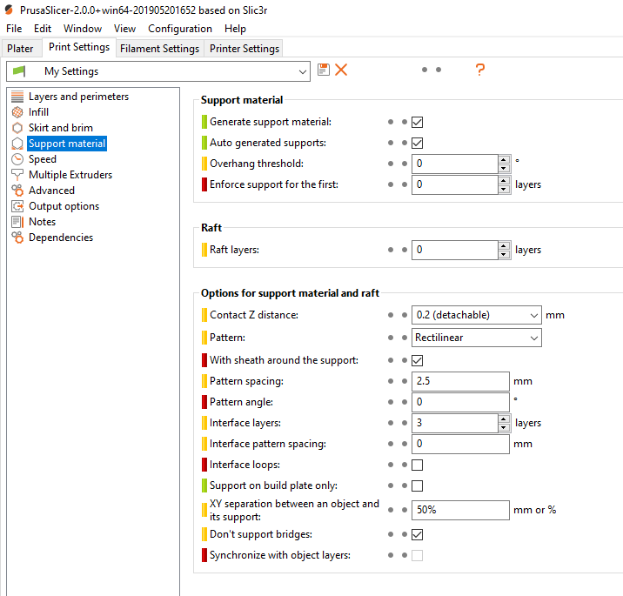623x596 pixels.
Task: Click the Pattern angle input field
Action: click(460, 402)
